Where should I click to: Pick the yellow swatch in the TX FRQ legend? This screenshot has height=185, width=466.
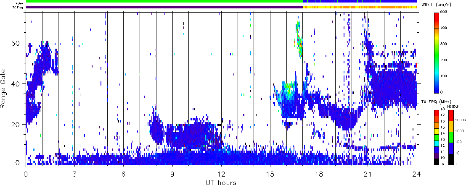point(436,132)
